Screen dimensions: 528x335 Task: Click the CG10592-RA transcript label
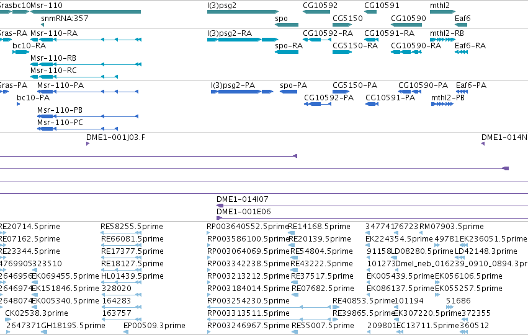click(328, 33)
